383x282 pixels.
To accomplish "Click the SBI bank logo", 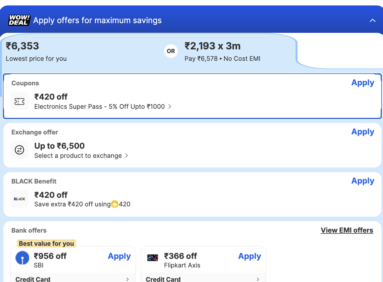I will [x=22, y=257].
